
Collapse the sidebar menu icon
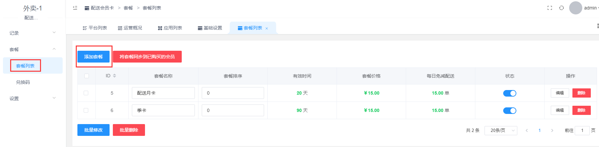(75, 8)
